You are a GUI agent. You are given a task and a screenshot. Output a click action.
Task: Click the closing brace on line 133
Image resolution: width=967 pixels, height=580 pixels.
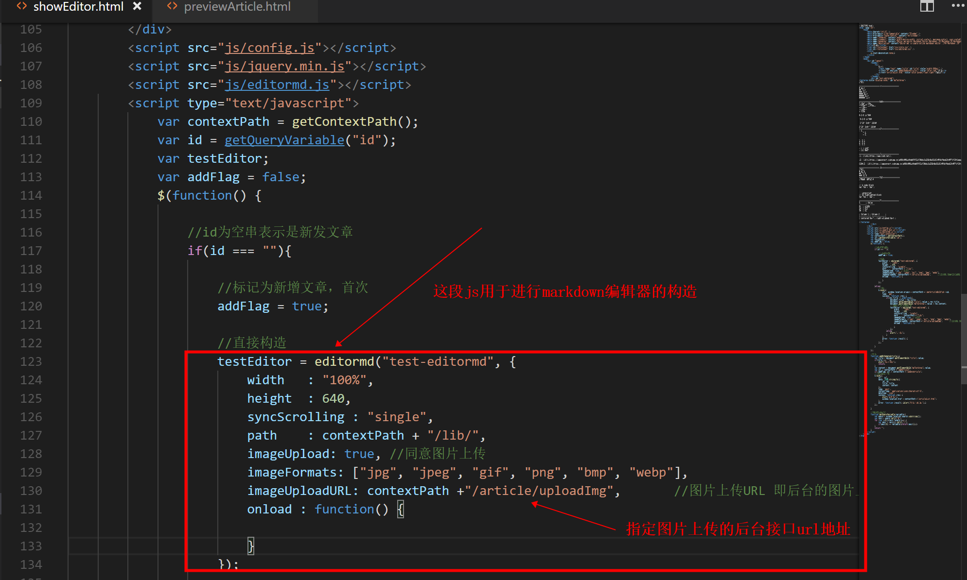(251, 546)
